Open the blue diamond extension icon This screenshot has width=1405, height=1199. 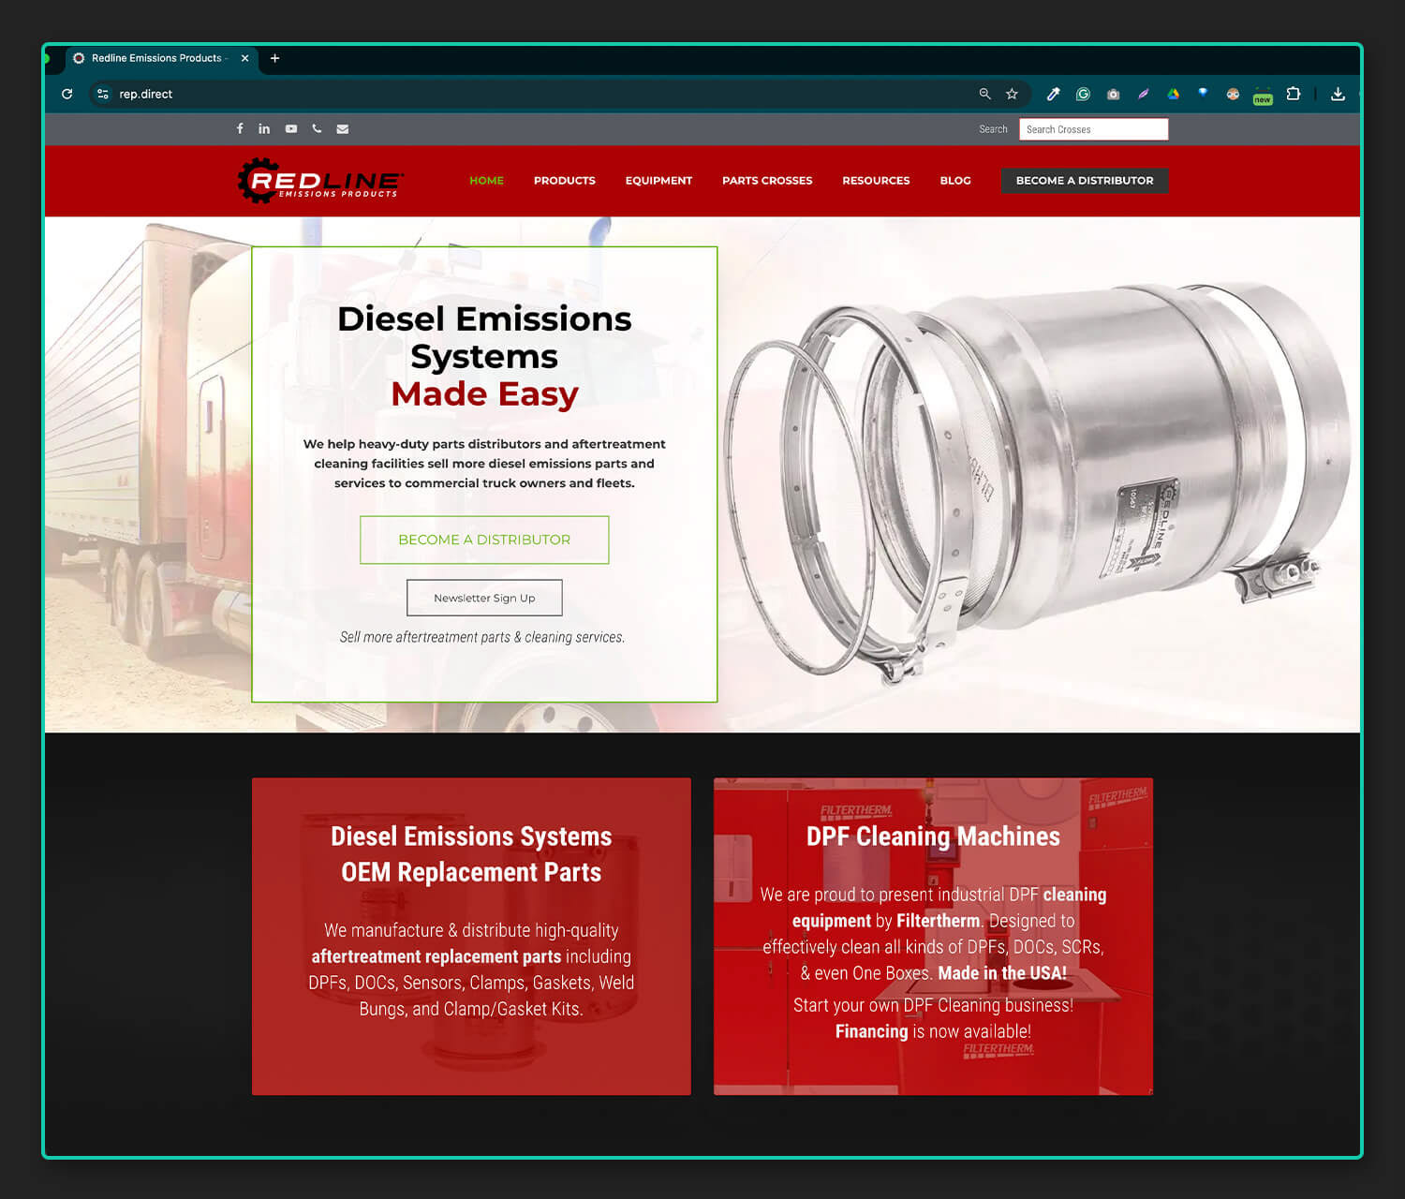click(1203, 93)
